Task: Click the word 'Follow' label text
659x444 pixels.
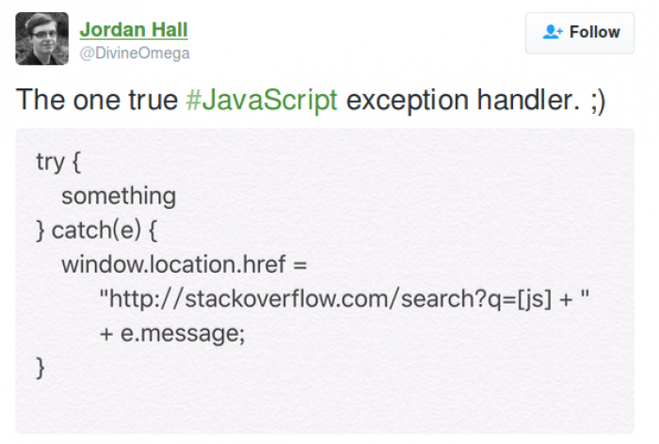Action: 595,32
